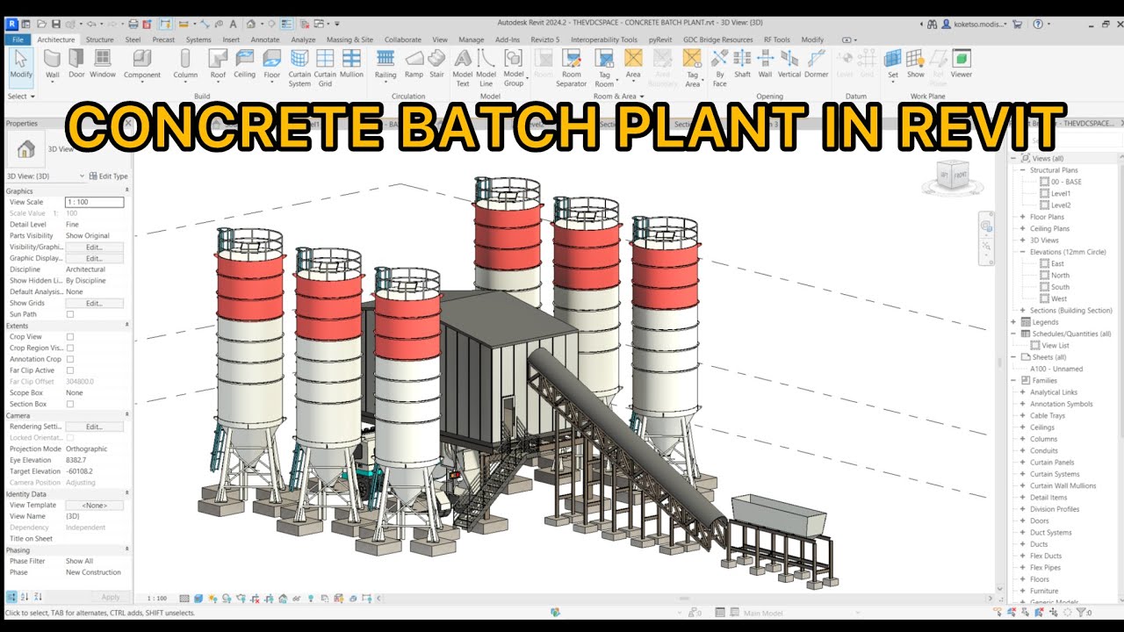Image resolution: width=1124 pixels, height=632 pixels.
Task: Show the work plane
Action: point(916,64)
